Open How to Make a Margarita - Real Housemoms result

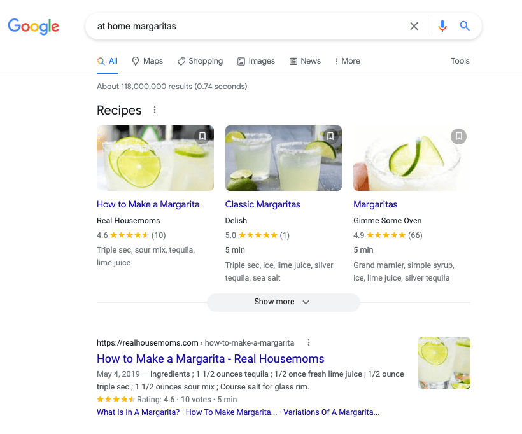(211, 359)
